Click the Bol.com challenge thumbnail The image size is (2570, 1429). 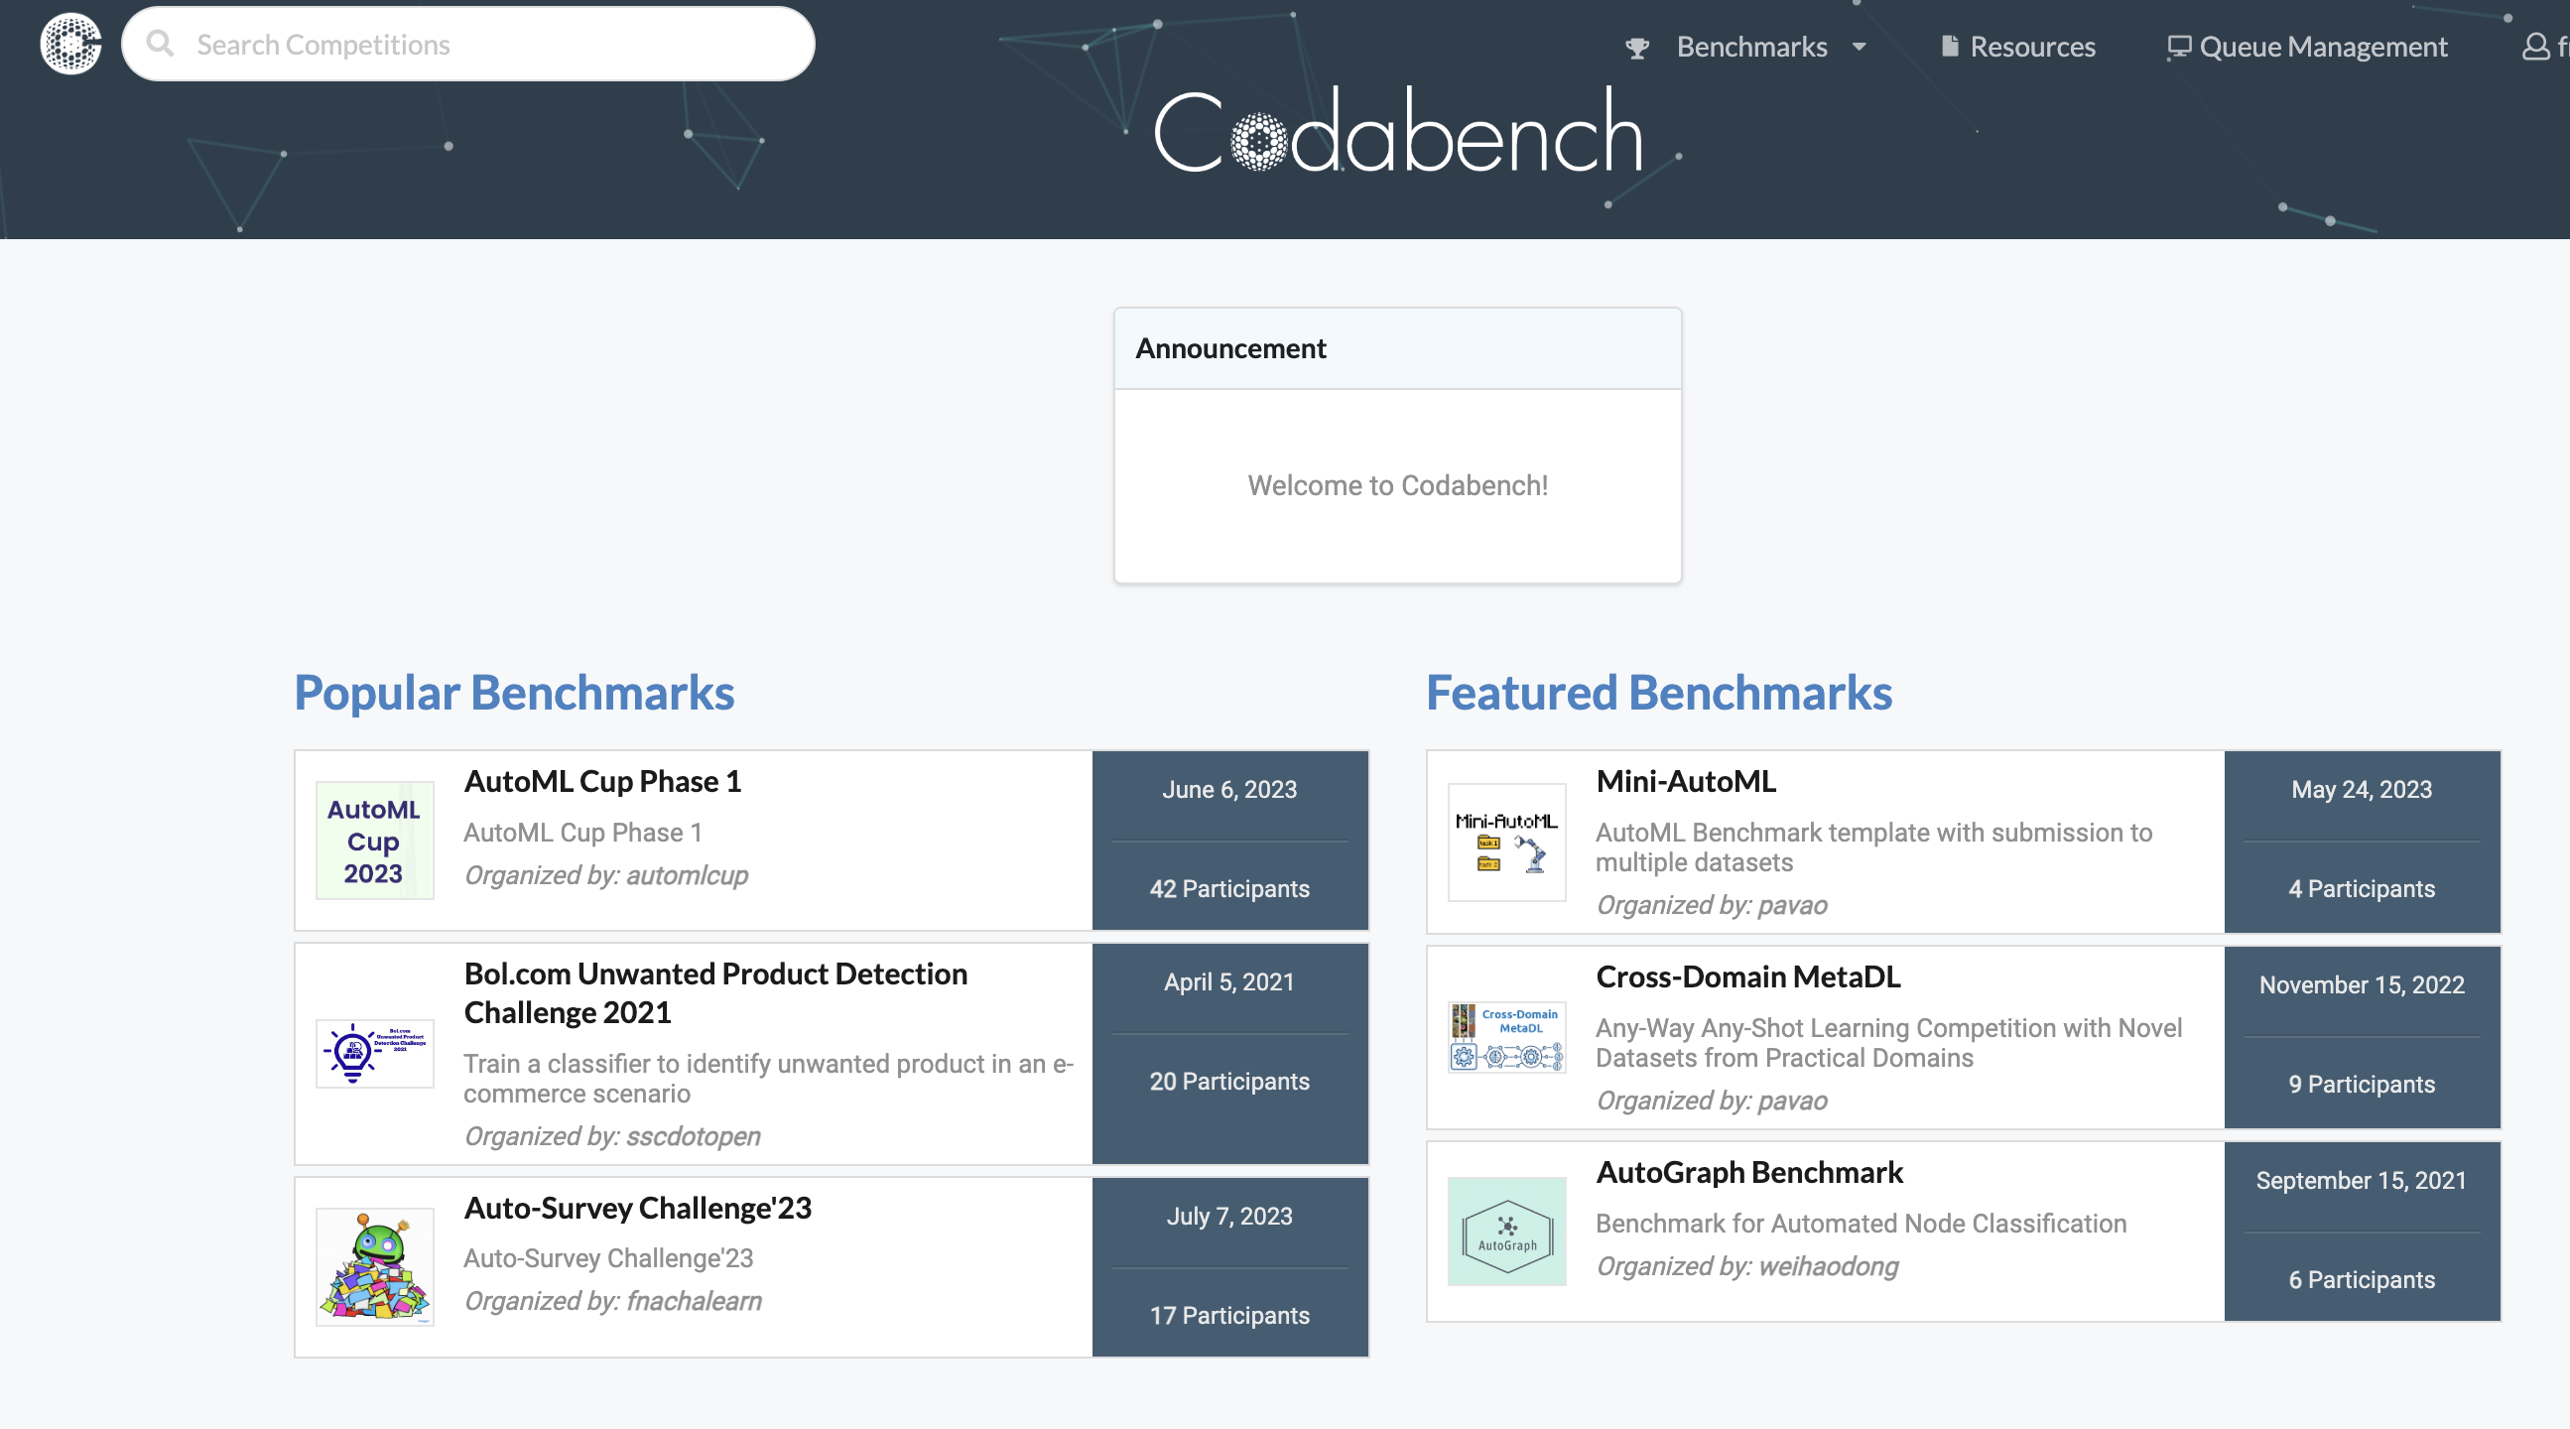click(x=374, y=1054)
